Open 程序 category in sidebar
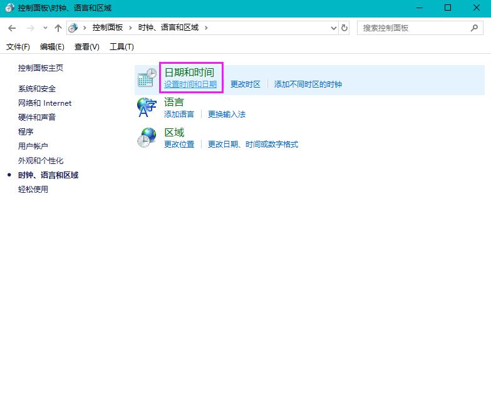491x393 pixels. pyautogui.click(x=26, y=131)
